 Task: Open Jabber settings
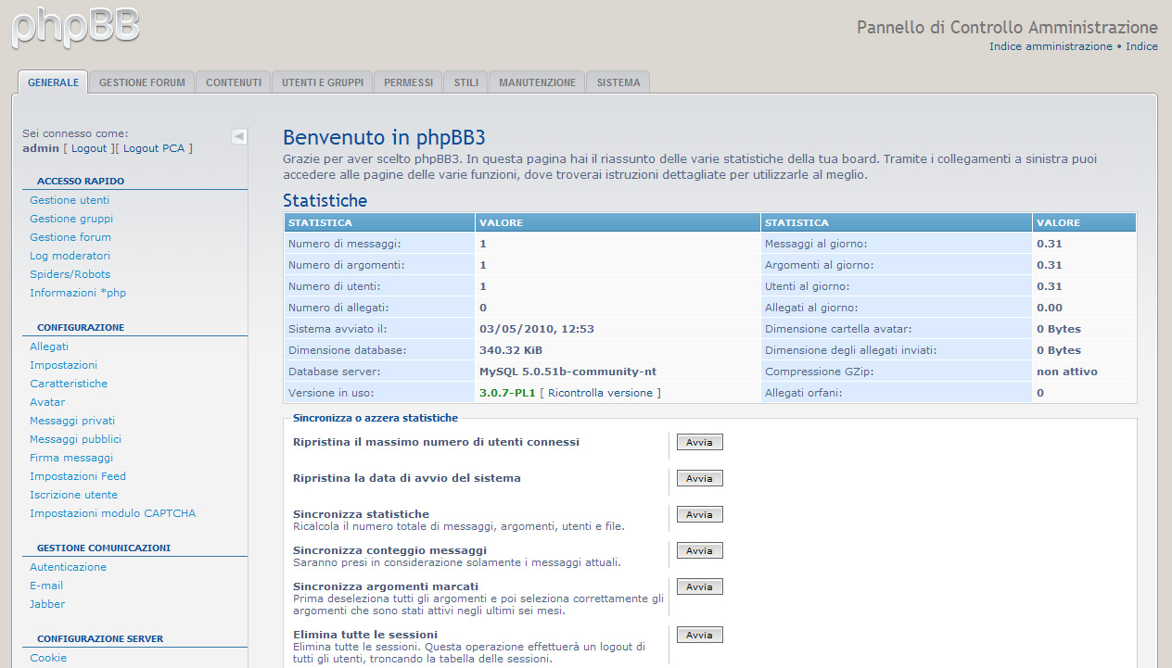47,604
